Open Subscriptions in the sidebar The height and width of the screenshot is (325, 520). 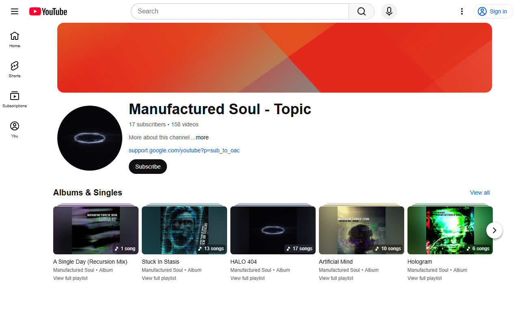[x=15, y=100]
